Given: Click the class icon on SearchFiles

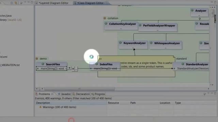Looking at the screenshot, I should (43, 64).
